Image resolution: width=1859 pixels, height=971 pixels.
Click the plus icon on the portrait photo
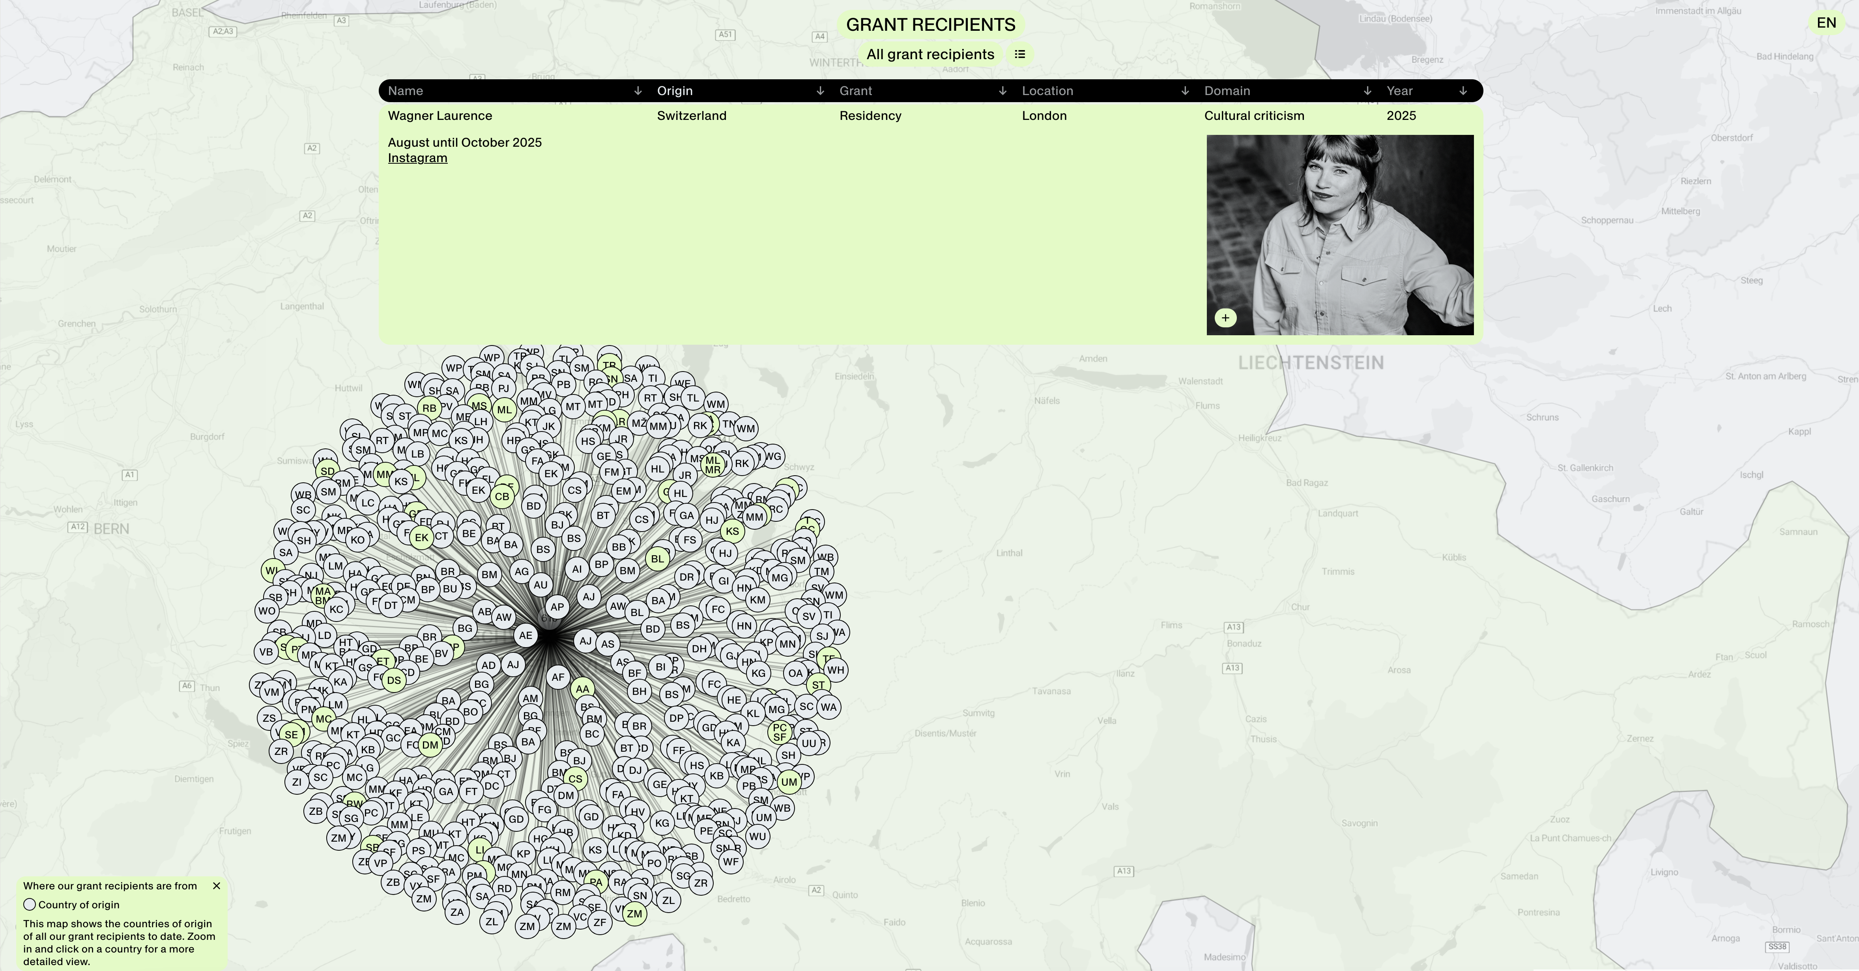1225,318
